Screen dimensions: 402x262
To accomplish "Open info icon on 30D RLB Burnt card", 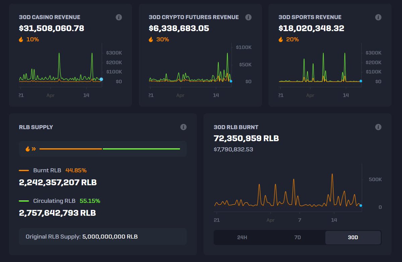I will tap(378, 127).
